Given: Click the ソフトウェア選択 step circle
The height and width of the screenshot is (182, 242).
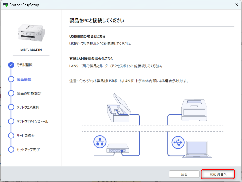Looking at the screenshot, I should click(11, 107).
